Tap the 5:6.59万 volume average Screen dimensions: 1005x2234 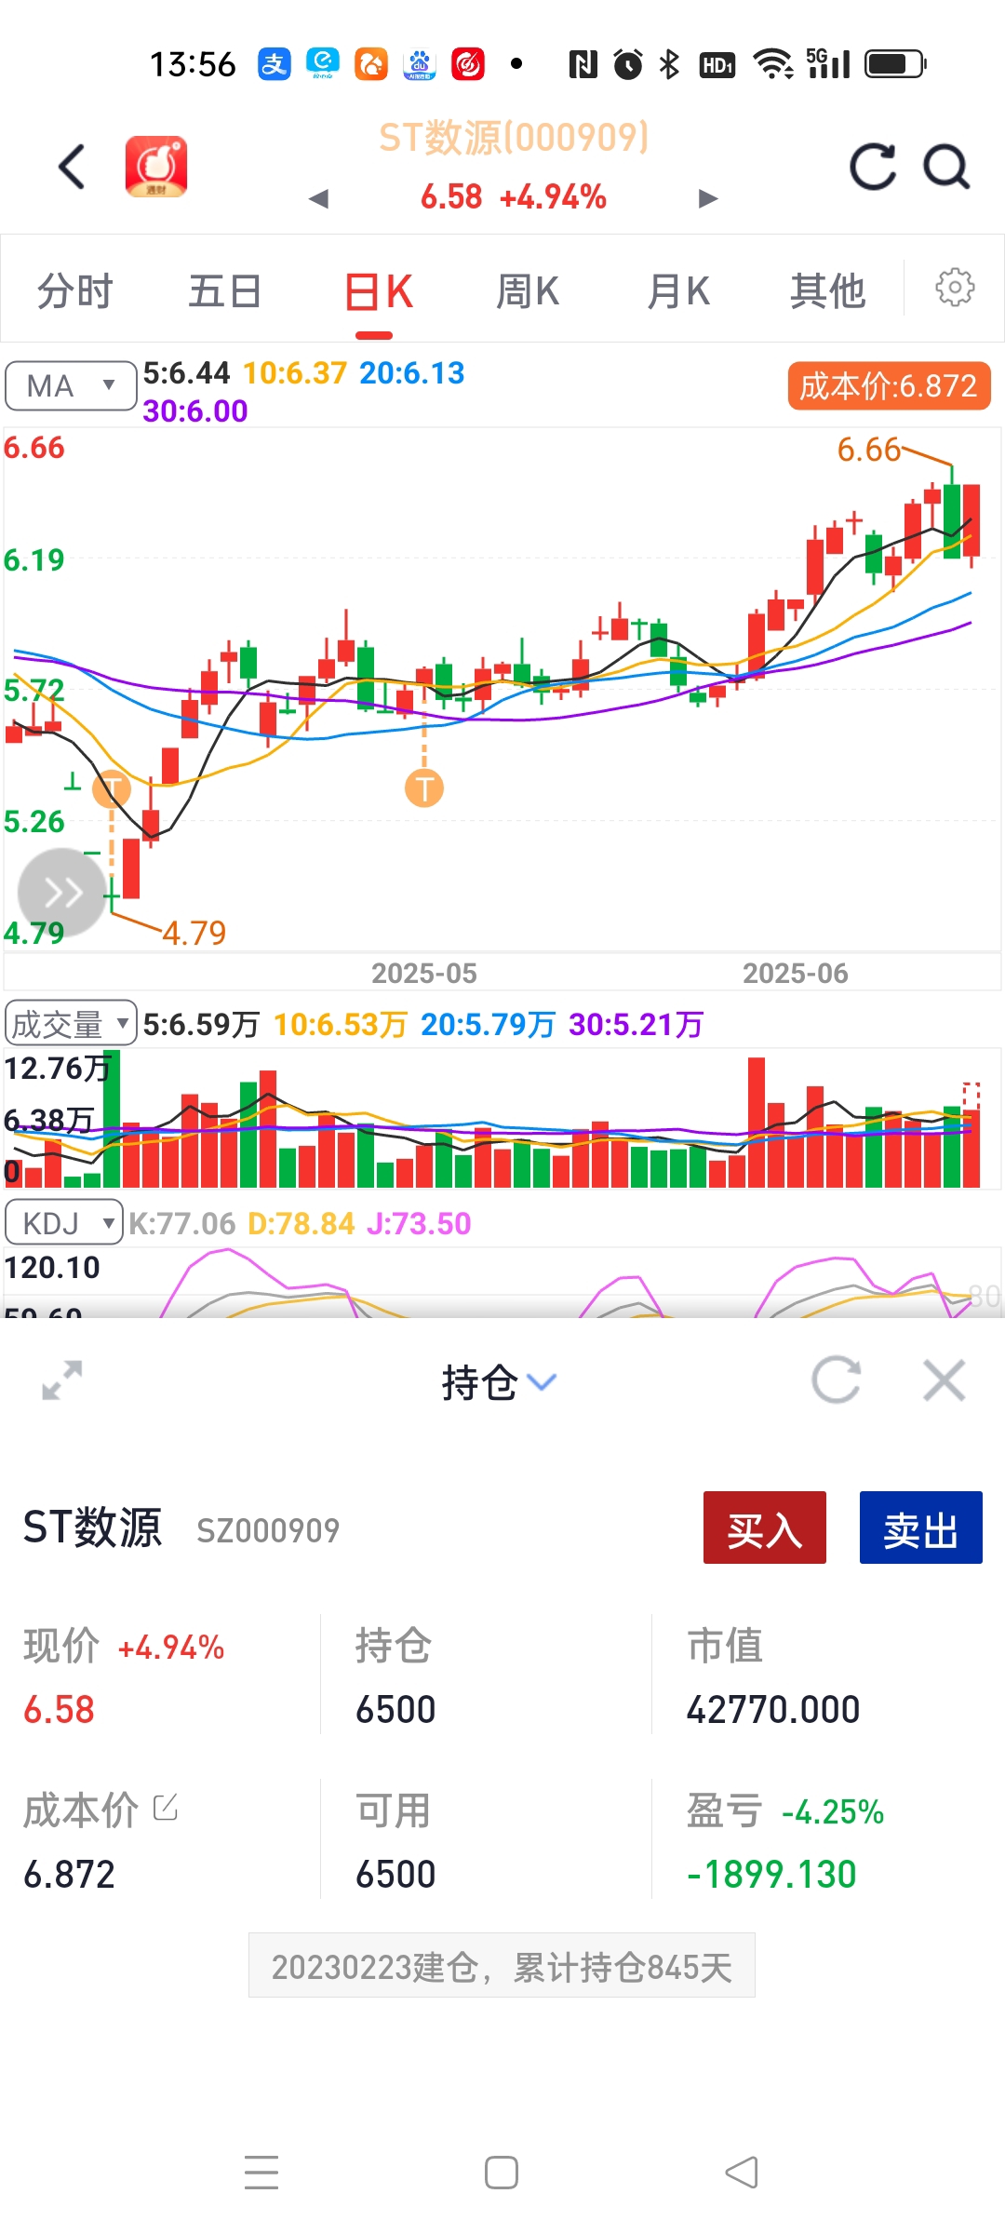(201, 1024)
